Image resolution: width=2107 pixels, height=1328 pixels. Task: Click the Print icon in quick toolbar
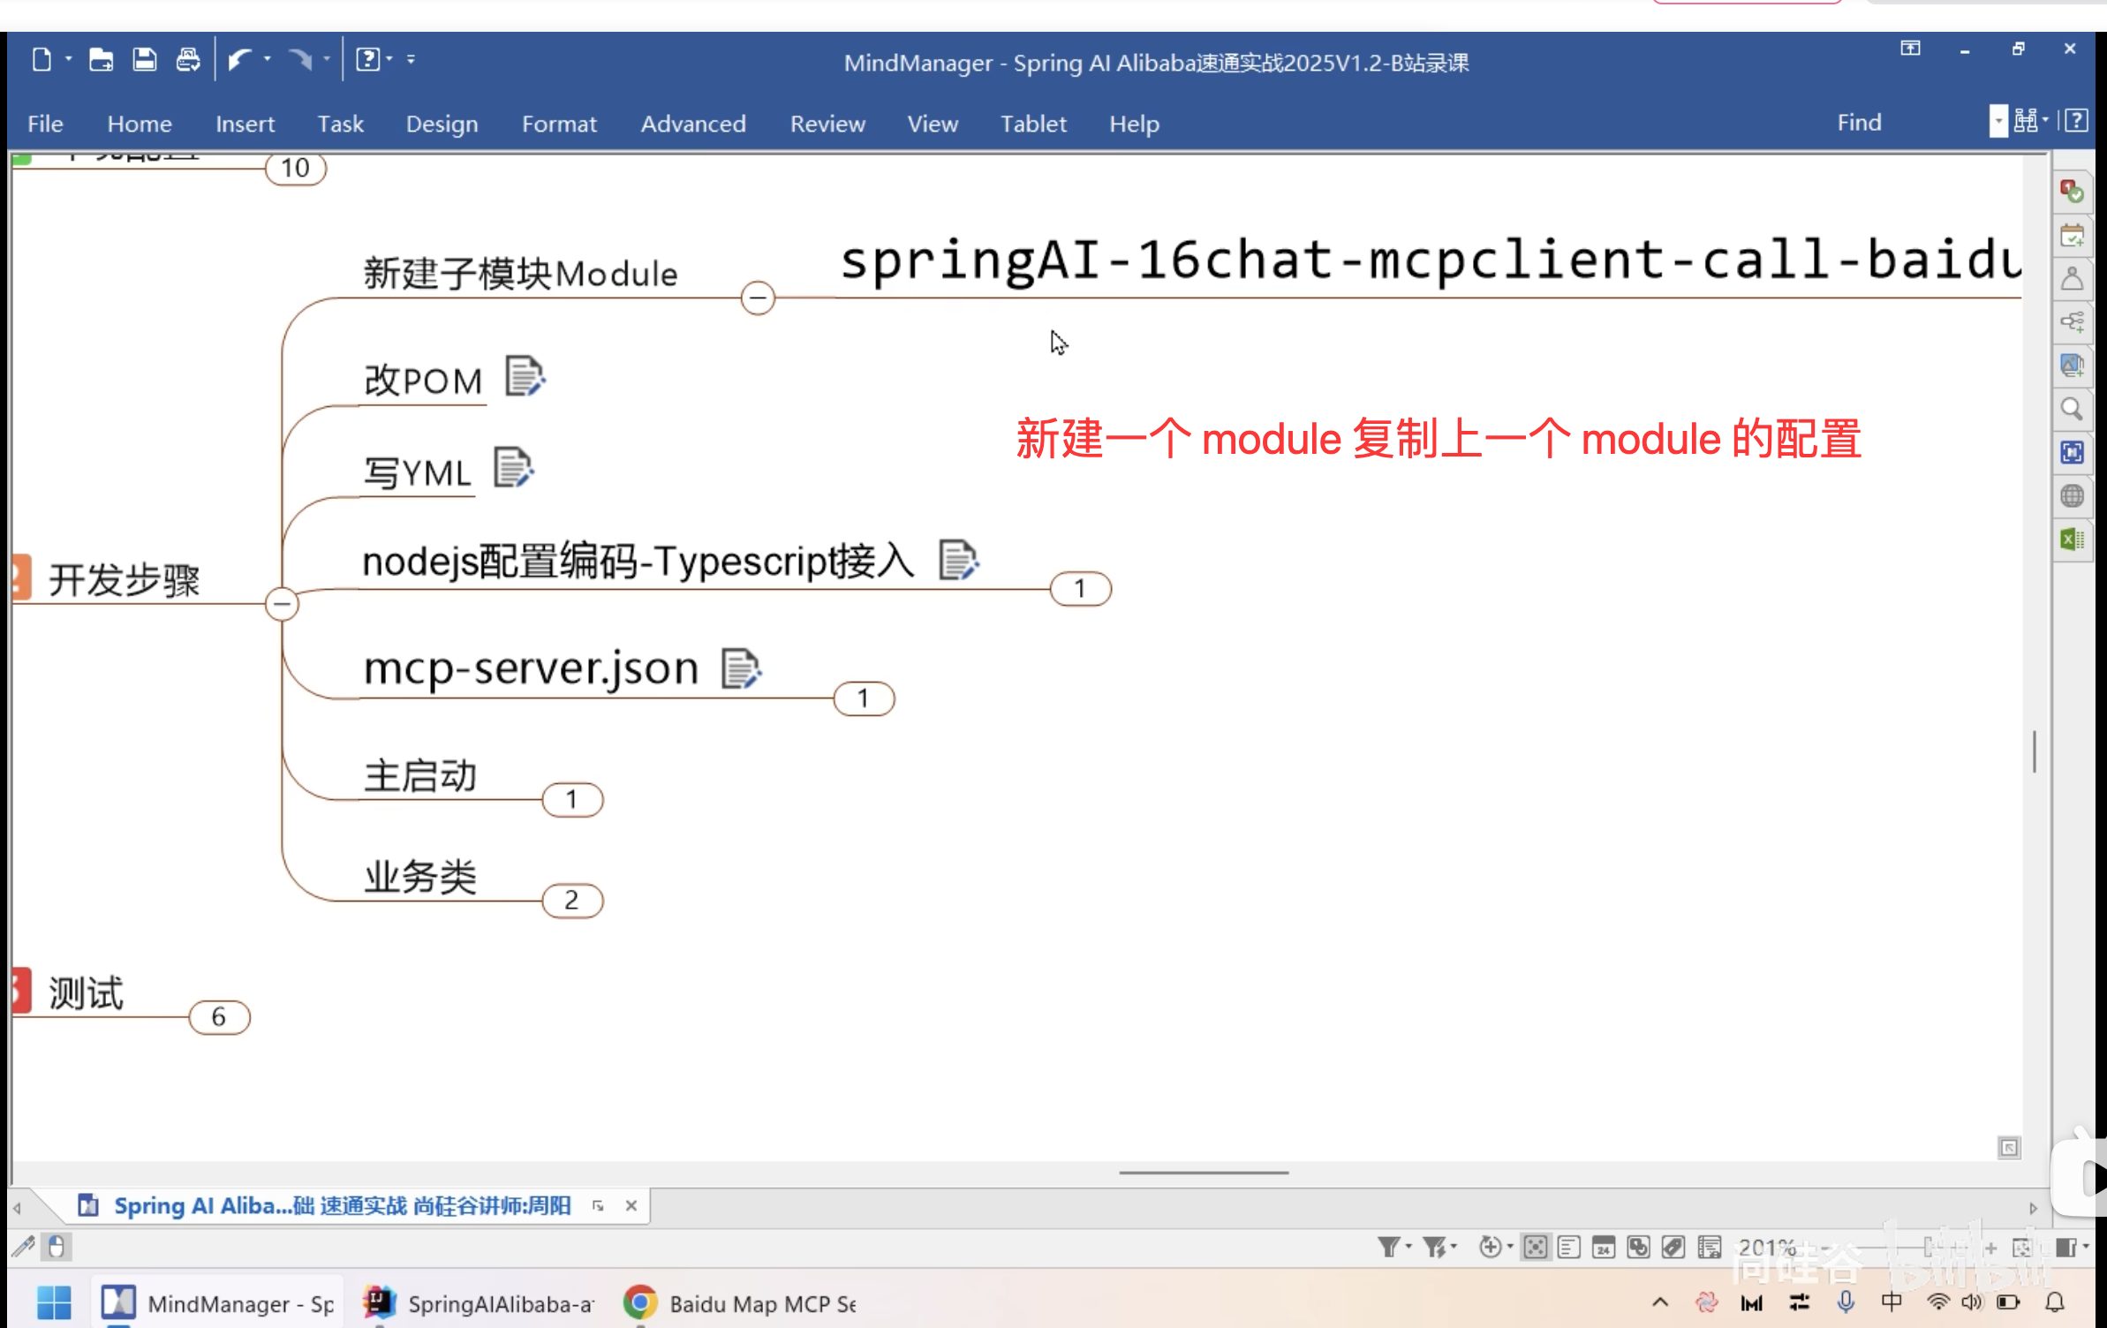187,60
